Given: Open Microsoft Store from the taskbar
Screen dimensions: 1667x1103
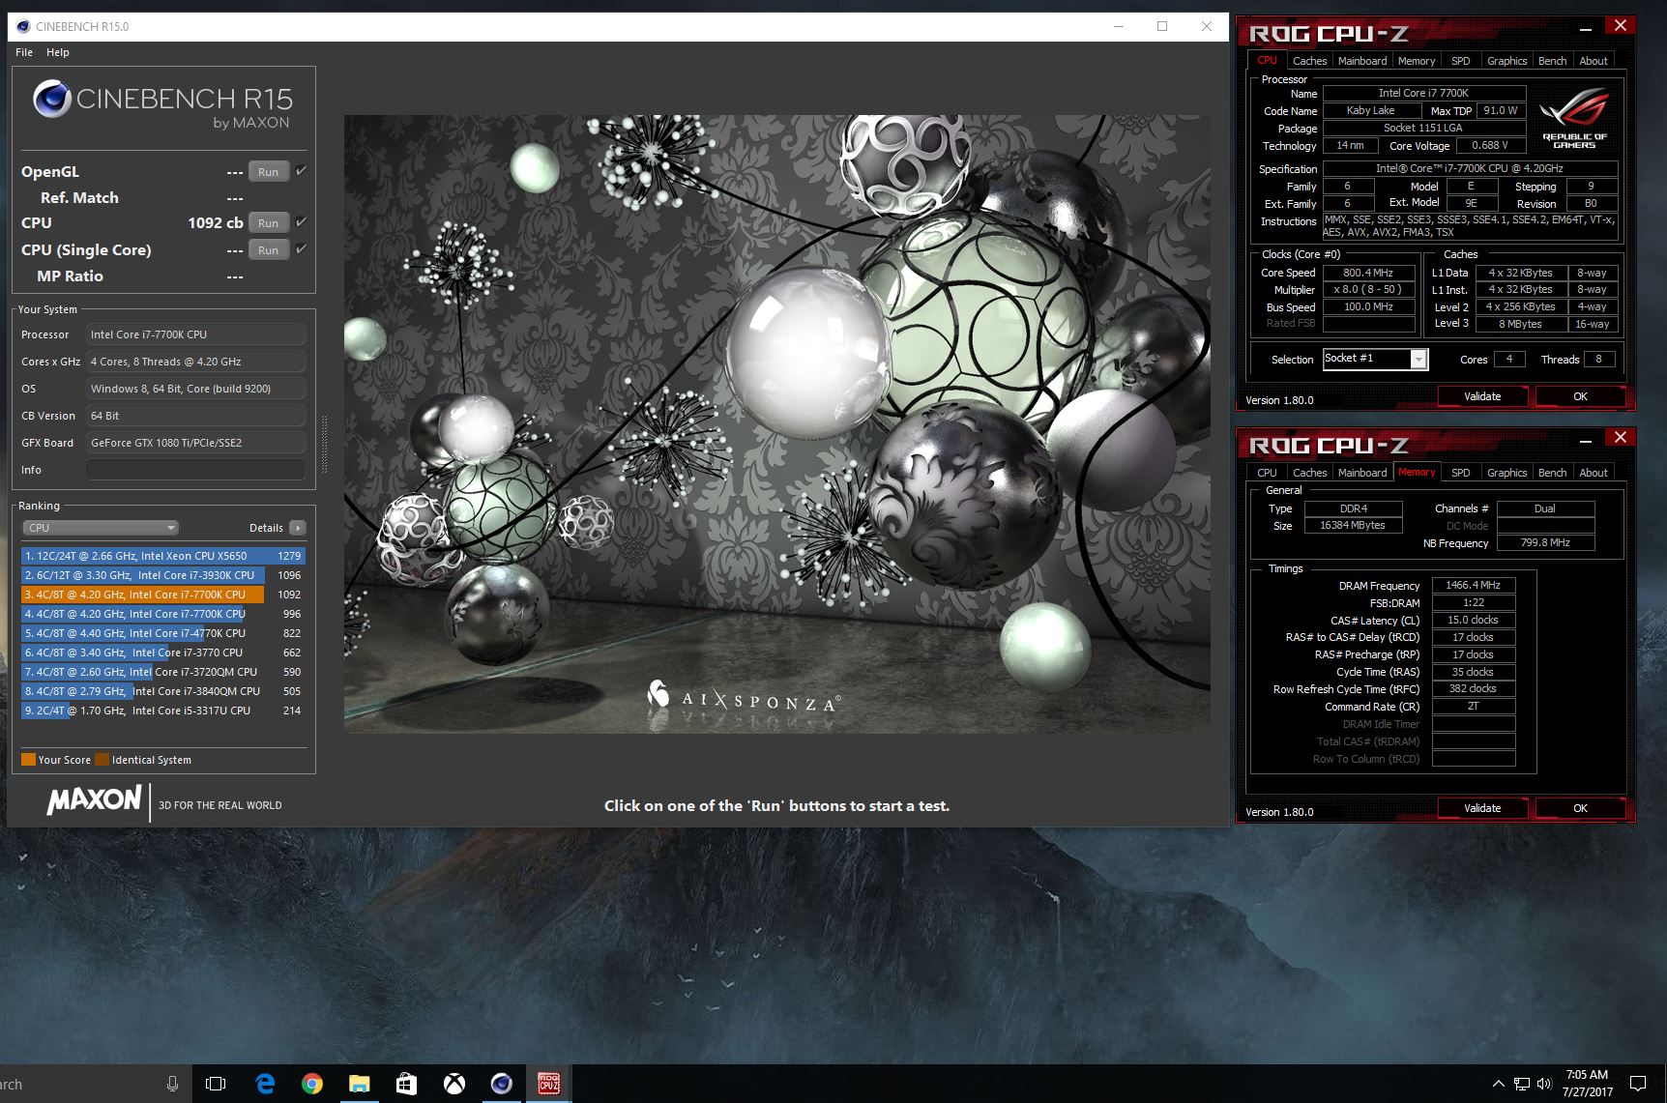Looking at the screenshot, I should pos(406,1084).
